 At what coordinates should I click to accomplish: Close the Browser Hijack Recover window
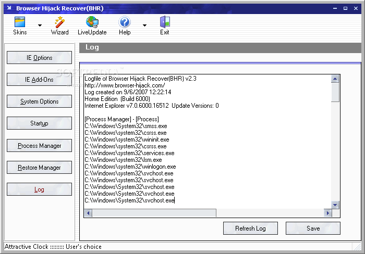[x=356, y=8]
